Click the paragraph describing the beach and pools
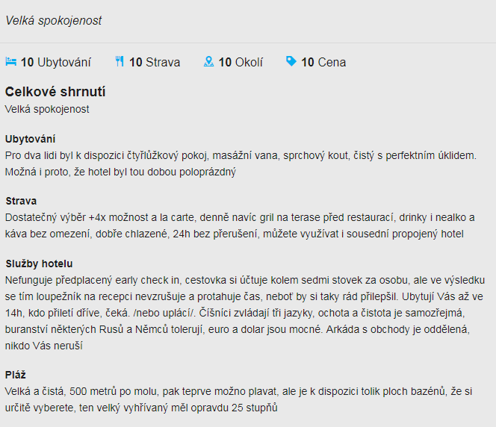This screenshot has width=496, height=427. click(x=239, y=399)
